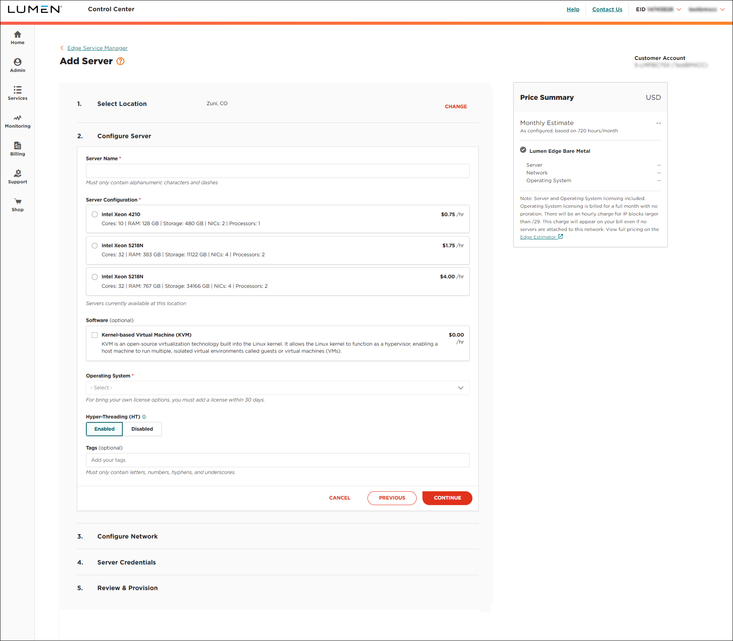Click the Hyper-Threading info icon

(144, 417)
